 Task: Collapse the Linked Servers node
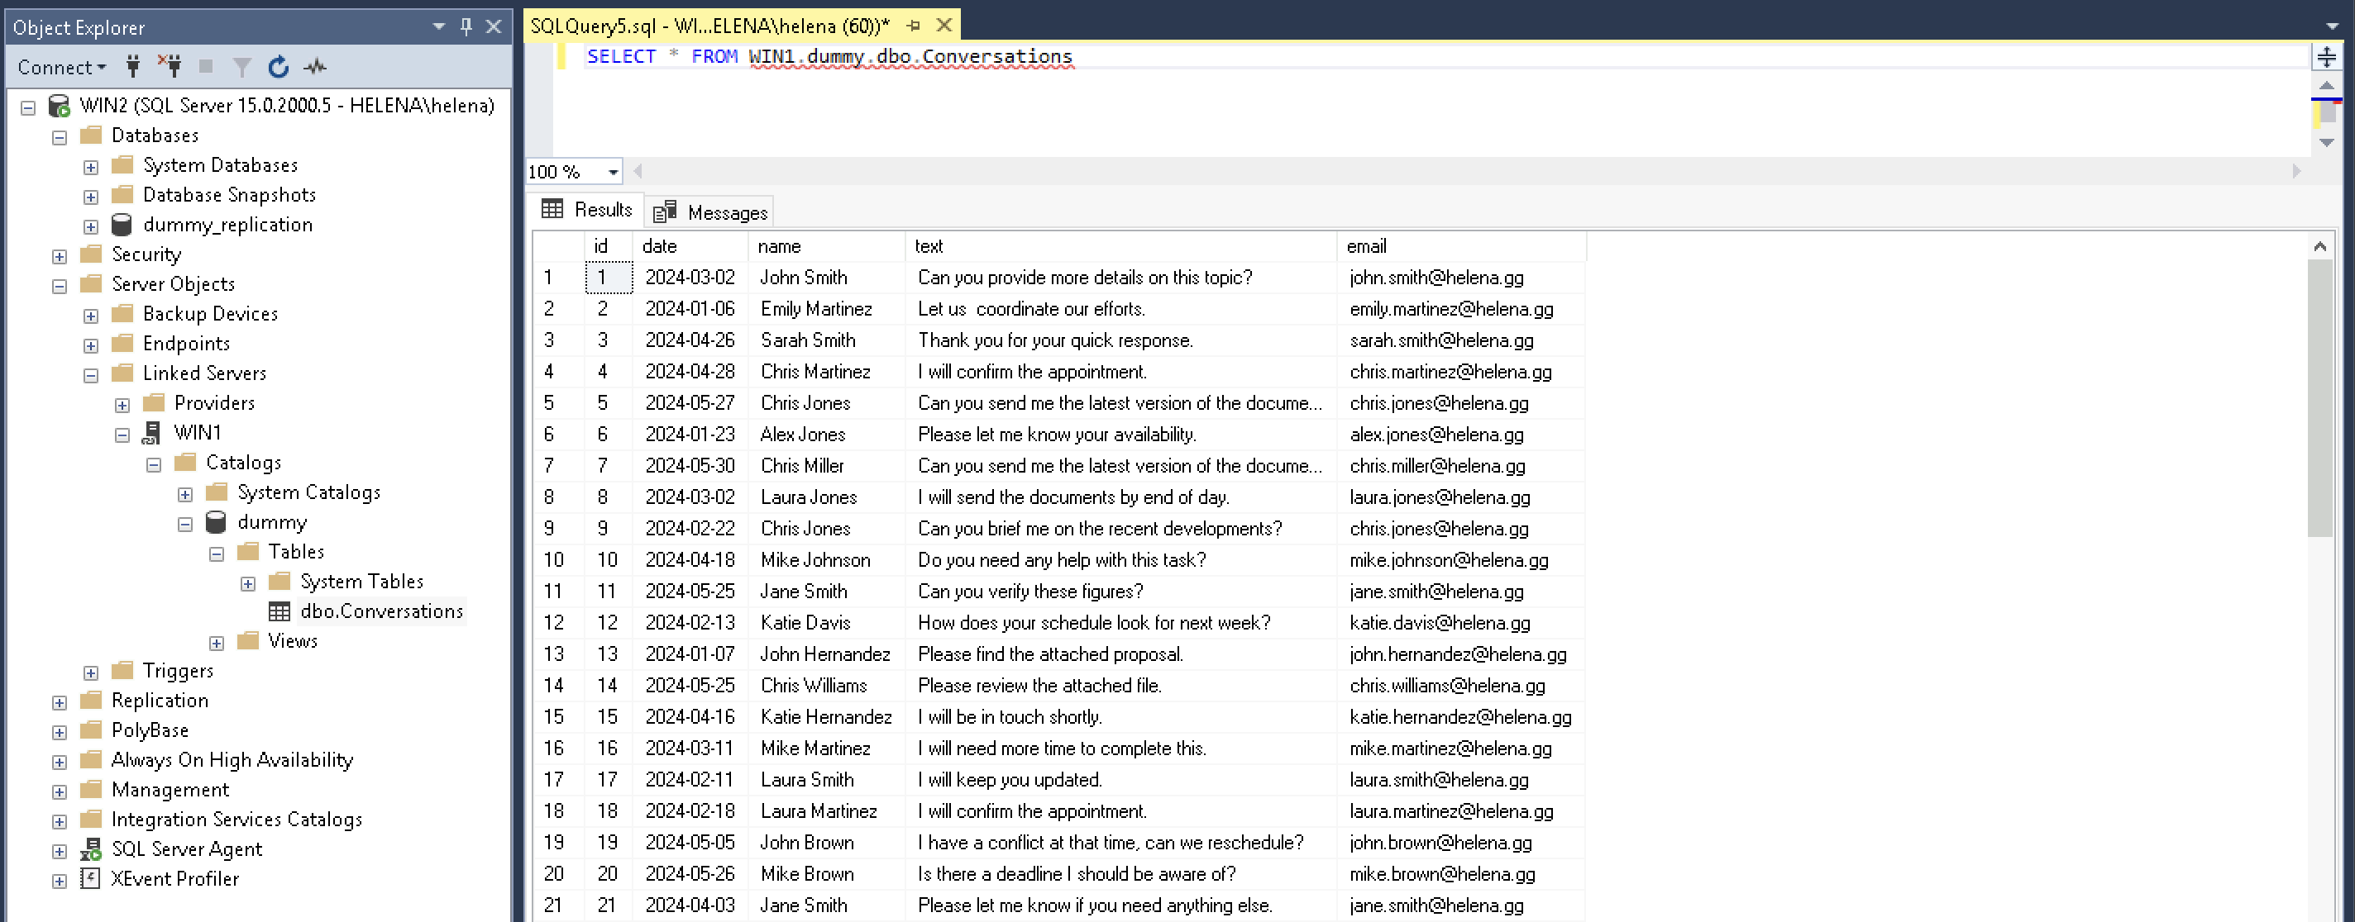coord(90,374)
